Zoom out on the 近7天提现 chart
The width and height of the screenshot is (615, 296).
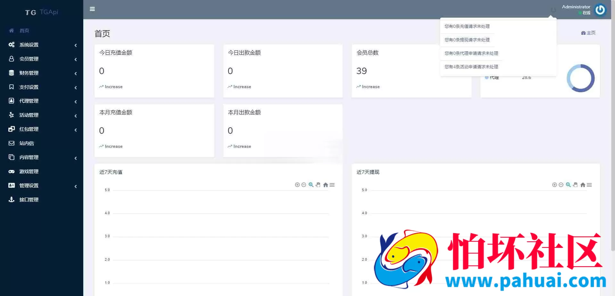[561, 185]
